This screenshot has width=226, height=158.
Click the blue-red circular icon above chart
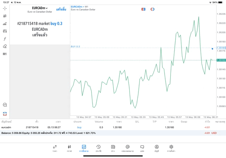pyautogui.click(x=152, y=9)
